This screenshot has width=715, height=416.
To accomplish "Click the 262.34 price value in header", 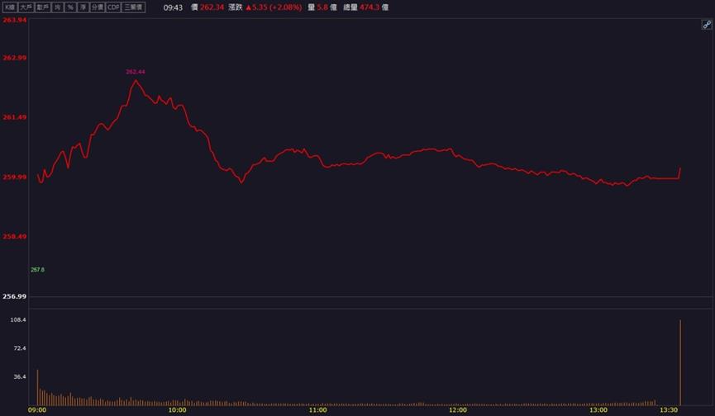I will pos(212,7).
